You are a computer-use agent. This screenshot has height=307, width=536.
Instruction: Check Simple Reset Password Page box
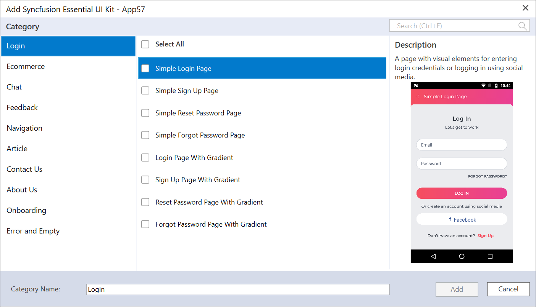click(x=145, y=113)
